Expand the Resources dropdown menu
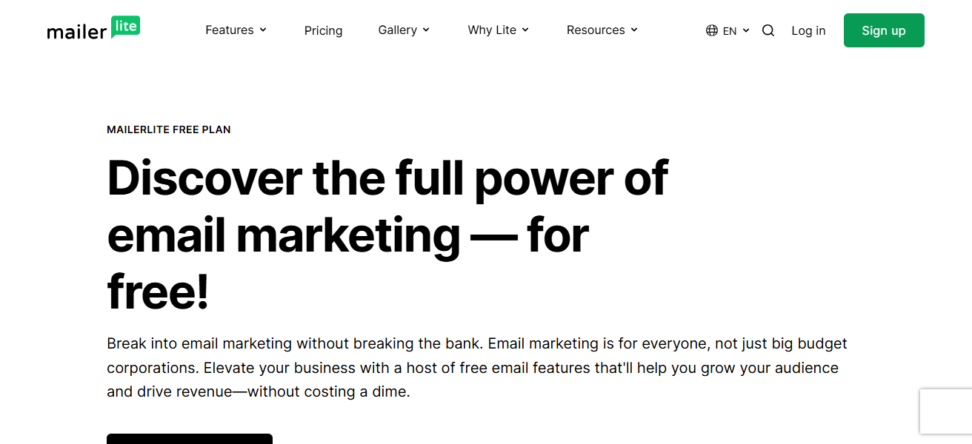Viewport: 972px width, 444px height. point(602,30)
